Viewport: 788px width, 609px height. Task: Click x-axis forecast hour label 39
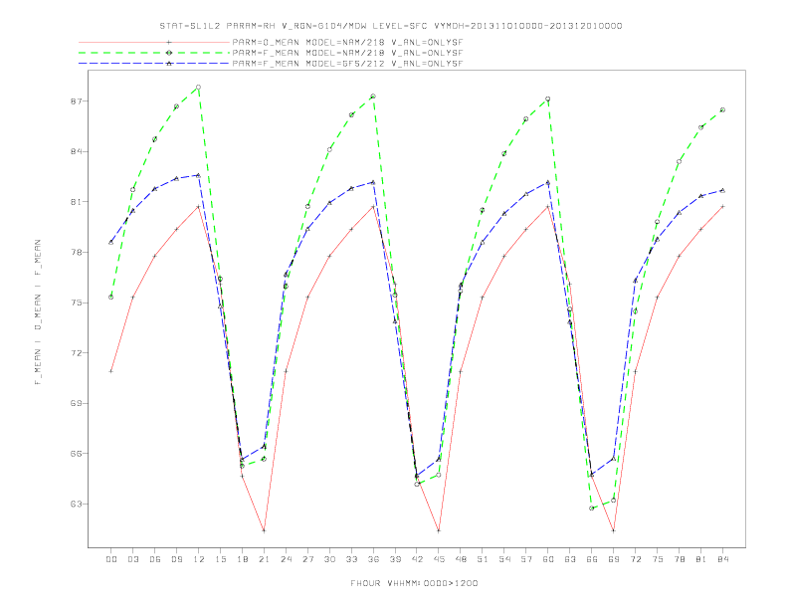point(395,559)
